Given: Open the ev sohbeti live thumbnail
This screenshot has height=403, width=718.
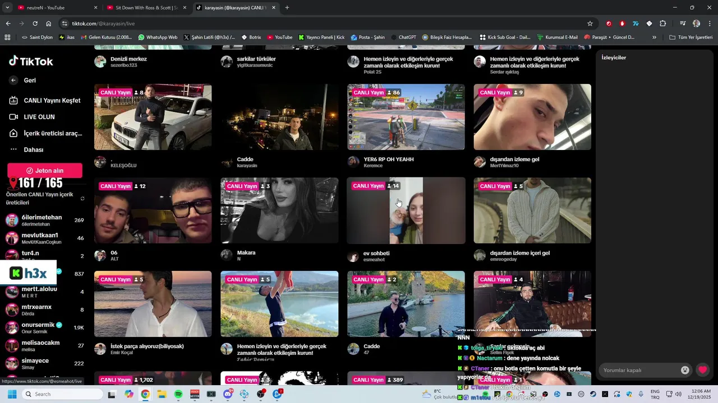Looking at the screenshot, I should click(406, 210).
